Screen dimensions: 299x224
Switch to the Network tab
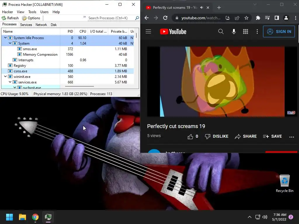pos(41,25)
